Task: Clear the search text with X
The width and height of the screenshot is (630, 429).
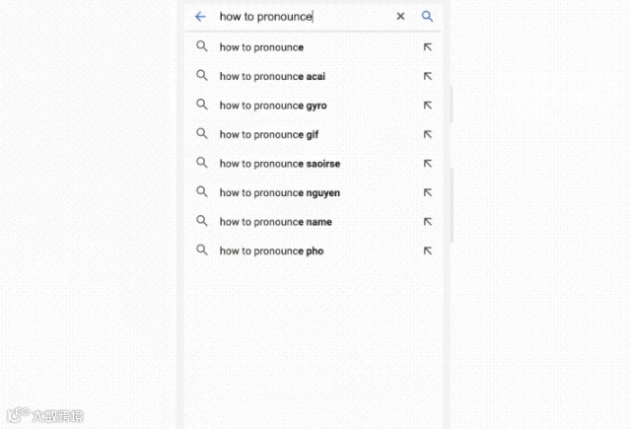Action: point(400,17)
